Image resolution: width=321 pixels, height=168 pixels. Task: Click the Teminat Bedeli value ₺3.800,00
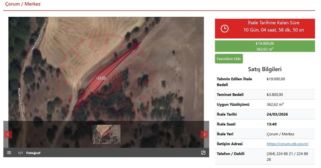(x=275, y=95)
